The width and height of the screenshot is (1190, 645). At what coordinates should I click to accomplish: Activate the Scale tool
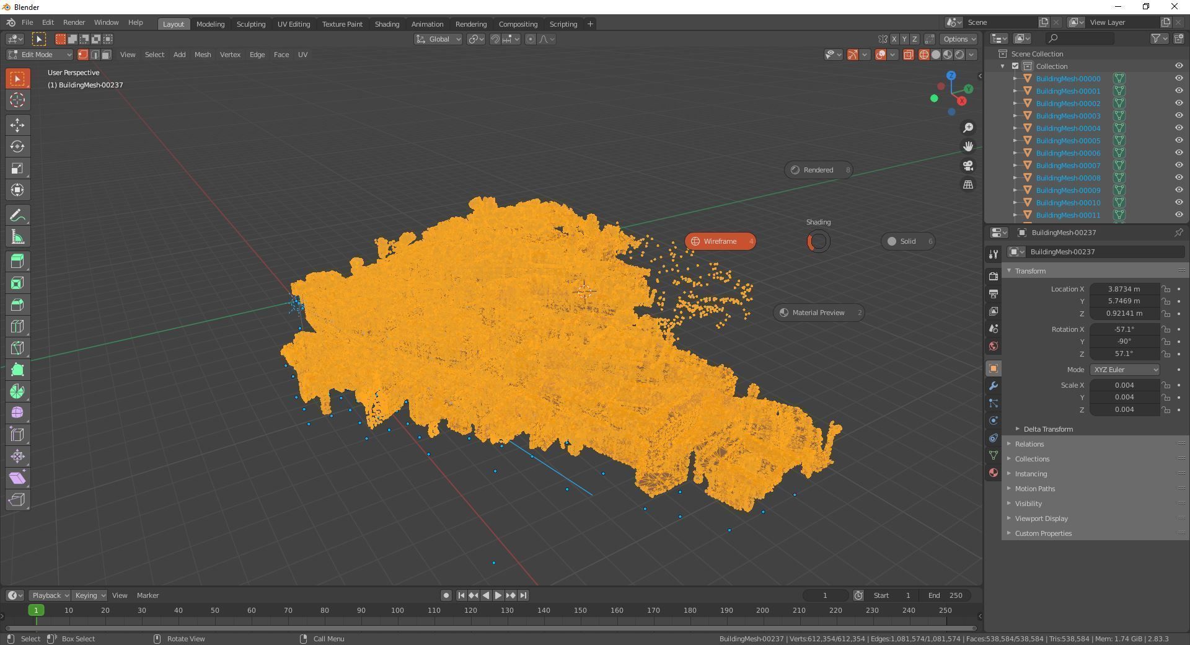[17, 169]
